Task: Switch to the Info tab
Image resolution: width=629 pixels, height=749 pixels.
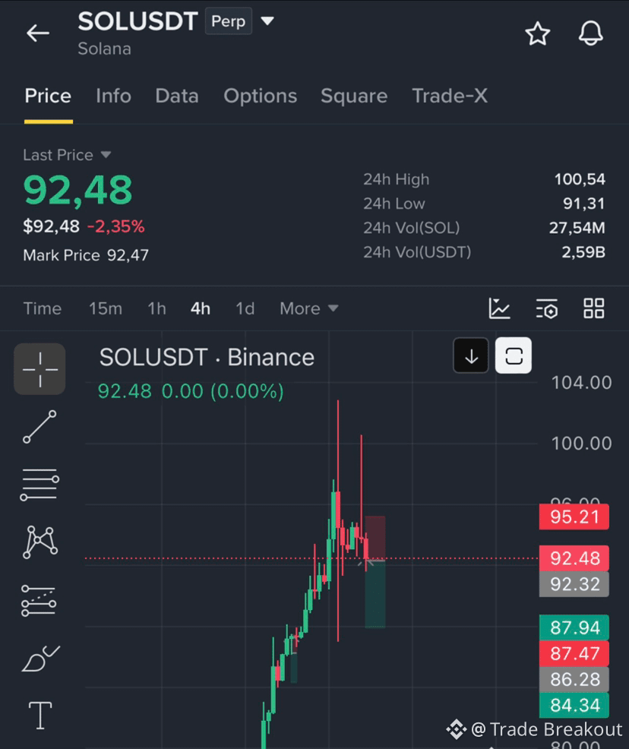Action: click(x=113, y=96)
